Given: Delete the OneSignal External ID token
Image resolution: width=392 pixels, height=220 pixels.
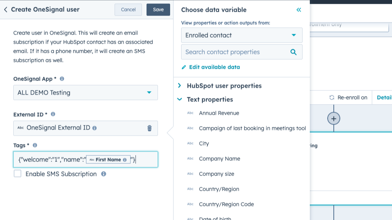Looking at the screenshot, I should coord(150,128).
